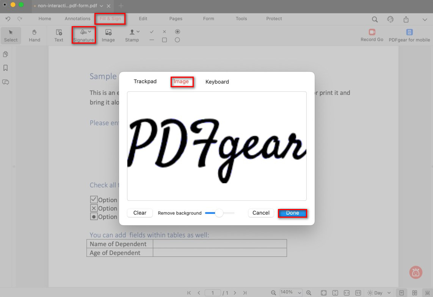Open the Edit tab

click(143, 19)
